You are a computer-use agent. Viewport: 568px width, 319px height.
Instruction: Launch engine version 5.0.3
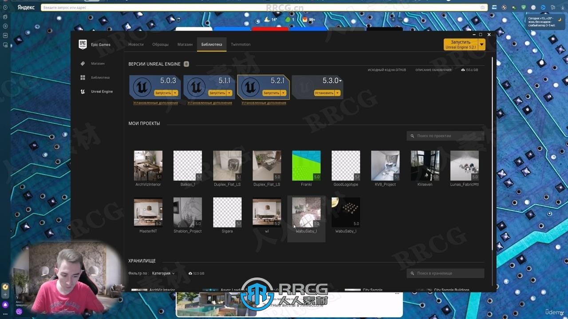(163, 93)
